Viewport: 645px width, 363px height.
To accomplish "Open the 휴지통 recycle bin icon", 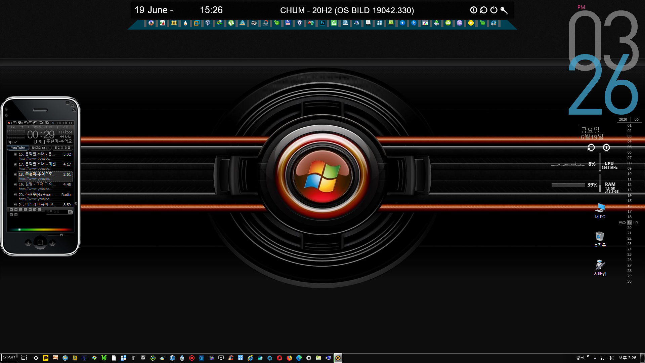I will (600, 239).
